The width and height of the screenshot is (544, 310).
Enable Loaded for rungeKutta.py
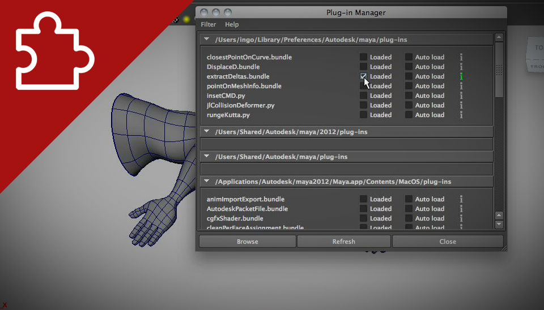pyautogui.click(x=363, y=115)
